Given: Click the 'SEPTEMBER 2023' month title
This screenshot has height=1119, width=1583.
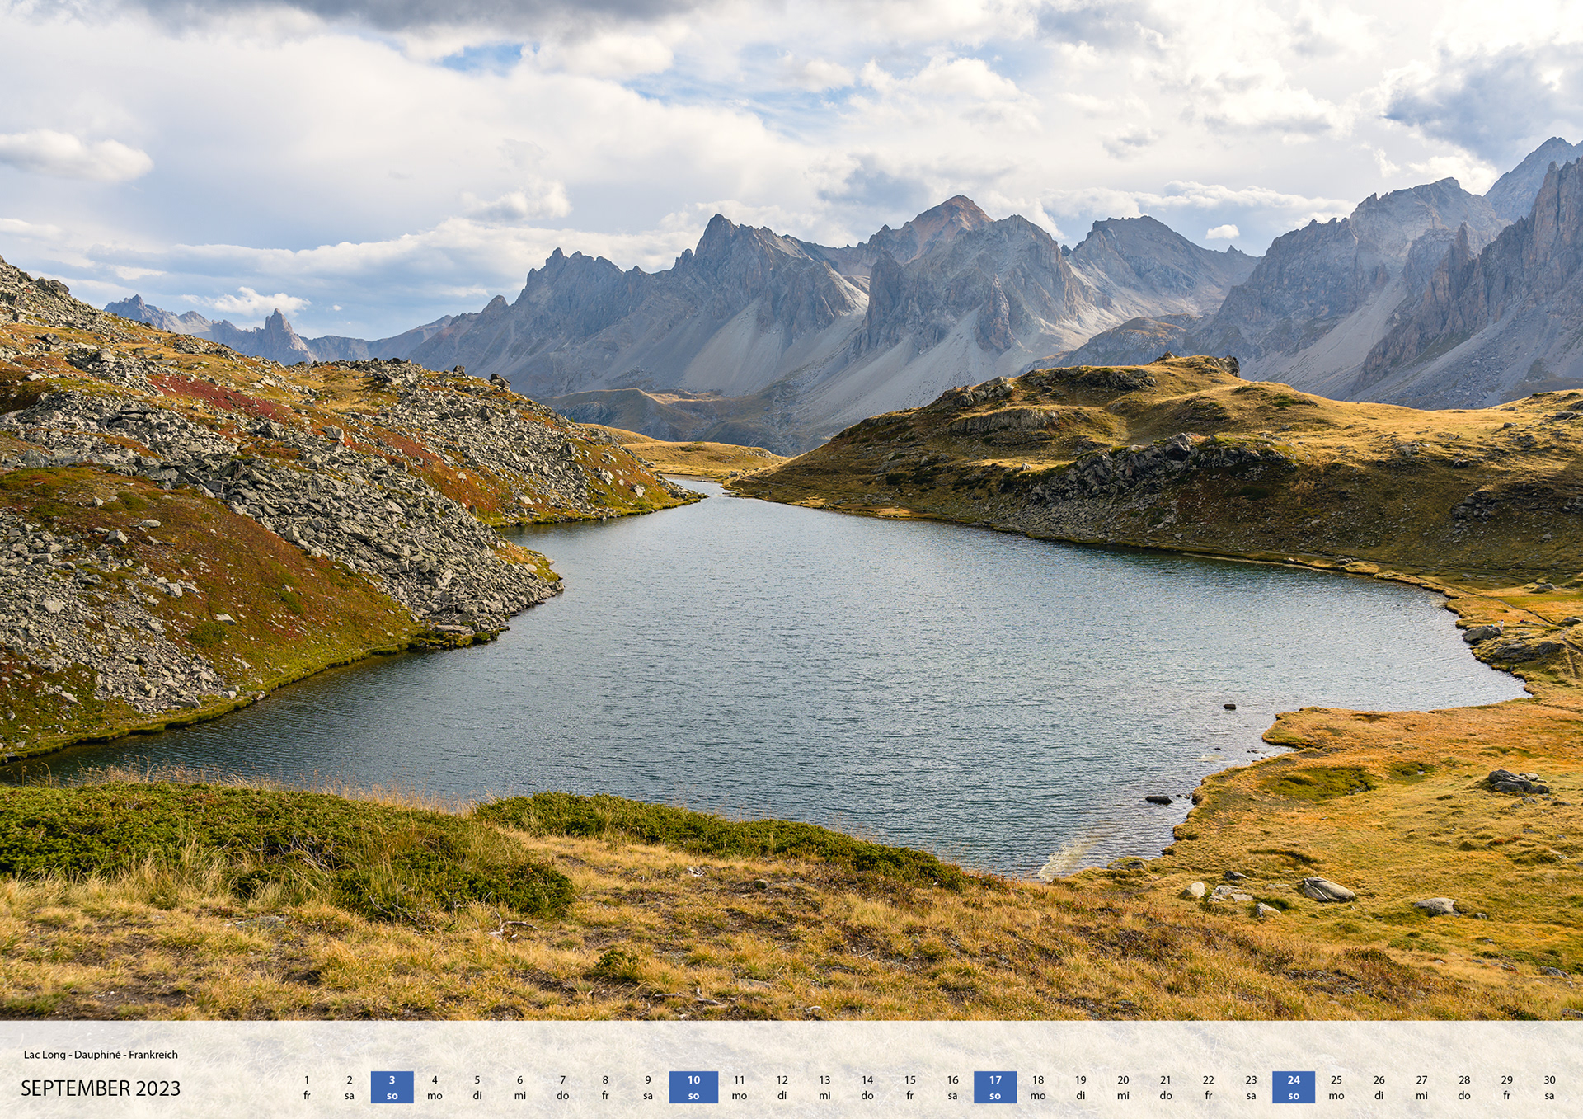Looking at the screenshot, I should pyautogui.click(x=101, y=1088).
